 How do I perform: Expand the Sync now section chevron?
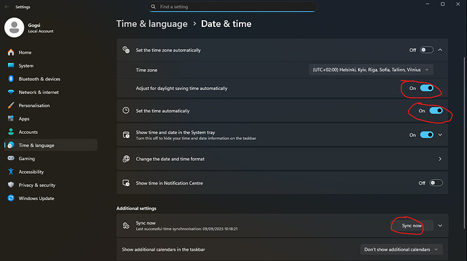coord(440,226)
